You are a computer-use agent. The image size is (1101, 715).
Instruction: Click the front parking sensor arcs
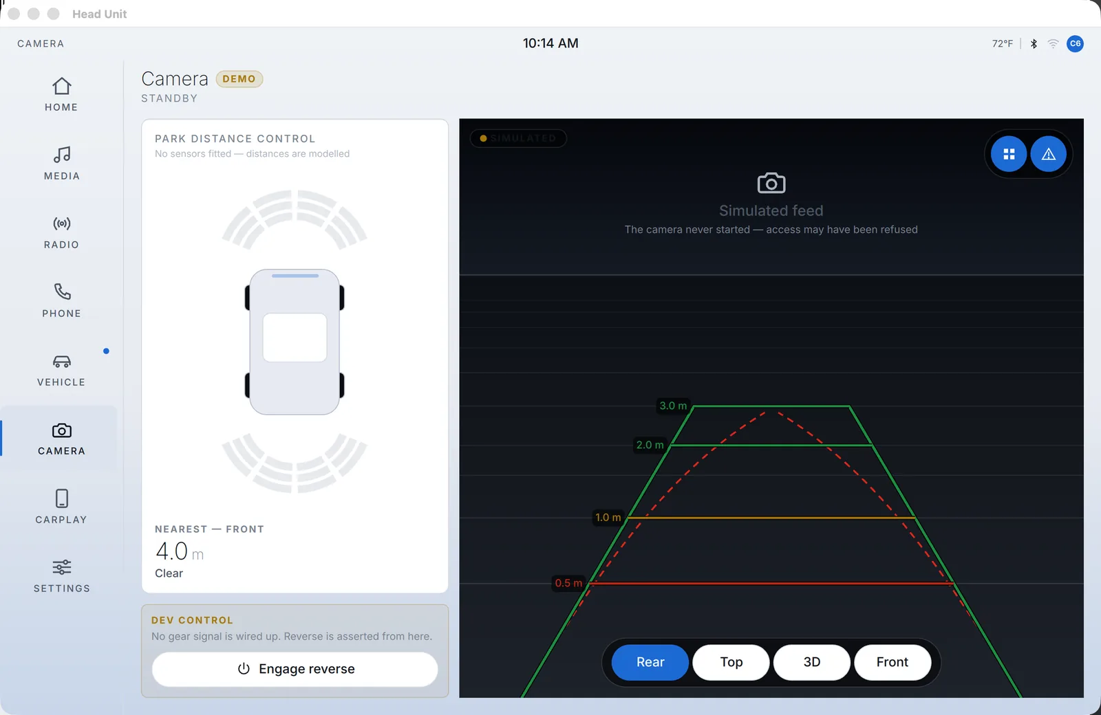click(295, 219)
